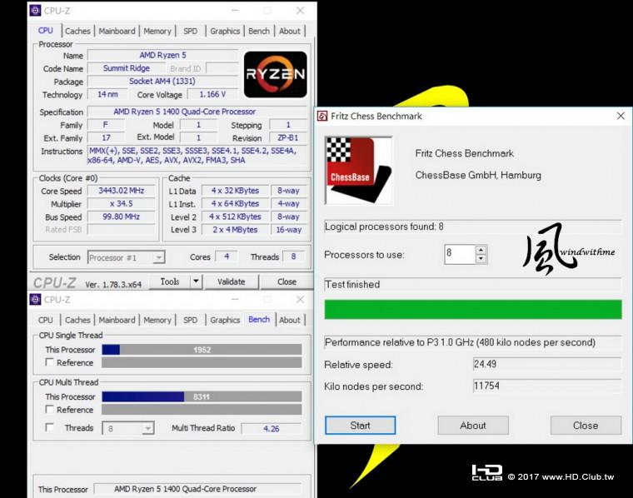Click the Core Voltage value 1.166 V
The height and width of the screenshot is (498, 633).
click(212, 94)
